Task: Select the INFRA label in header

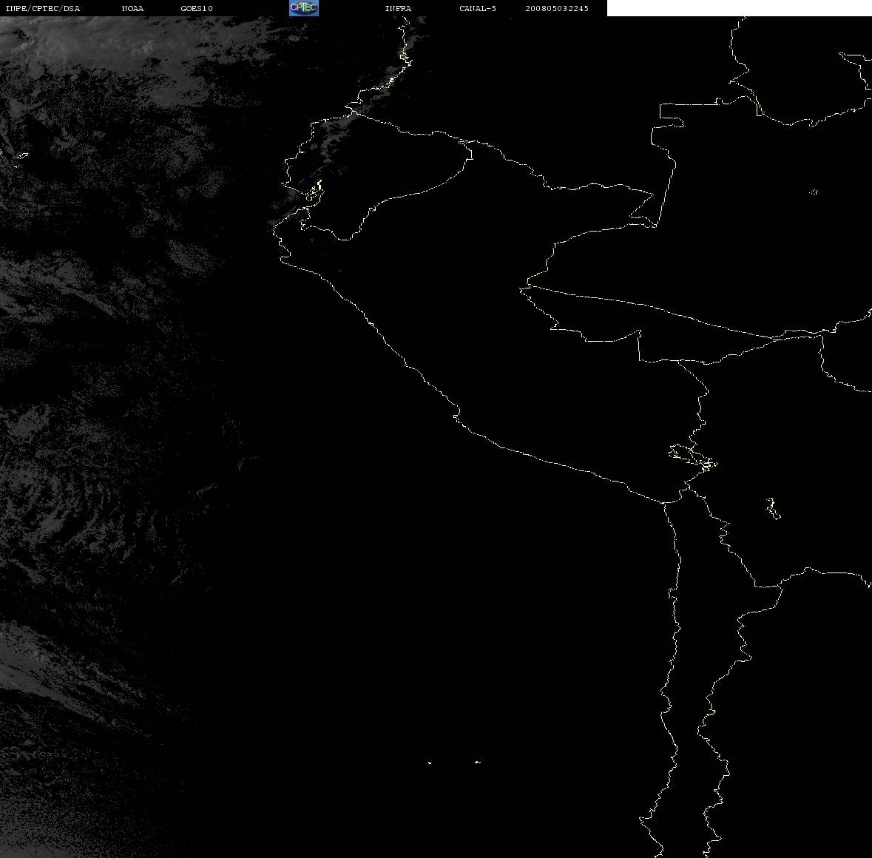Action: 398,8
